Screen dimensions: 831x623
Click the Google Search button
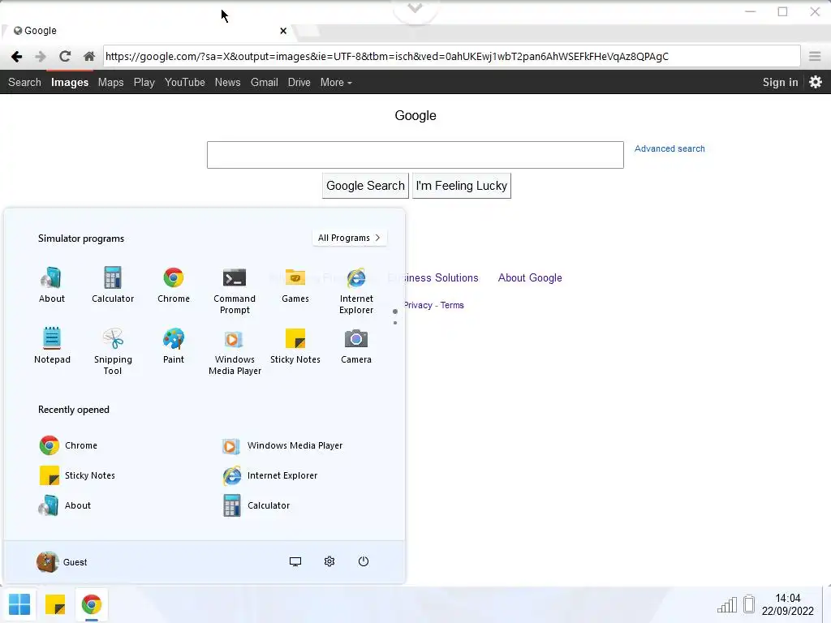[365, 186]
